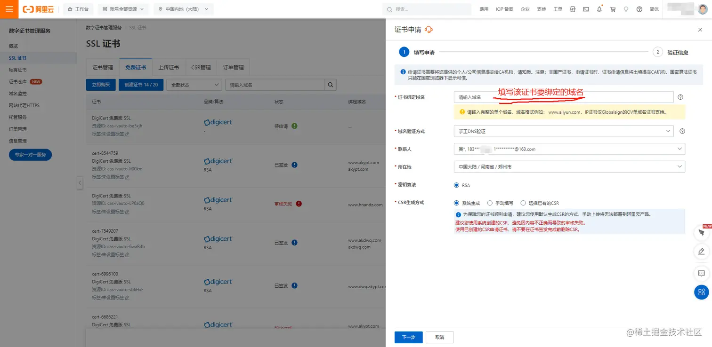The image size is (712, 347).
Task: Open 证书仓库 in the sidebar
Action: click(18, 81)
